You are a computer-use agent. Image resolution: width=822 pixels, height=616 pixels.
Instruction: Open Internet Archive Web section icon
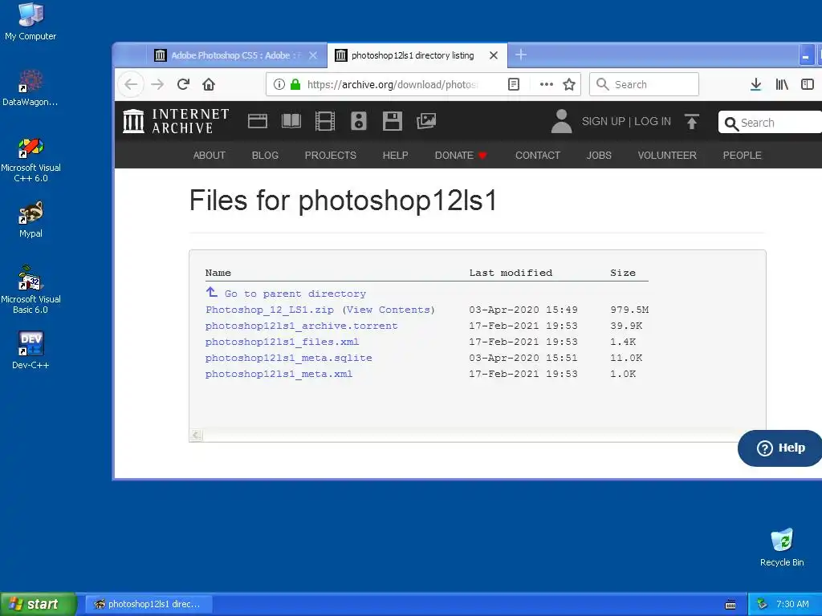(258, 121)
